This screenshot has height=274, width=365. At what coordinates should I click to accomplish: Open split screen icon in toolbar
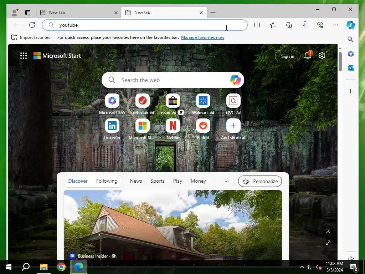[x=257, y=25]
